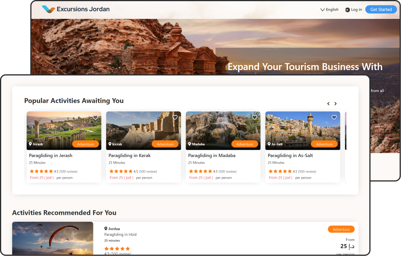Toggle the heart on Paragliding in Kerak
401x256 pixels.
tap(175, 117)
